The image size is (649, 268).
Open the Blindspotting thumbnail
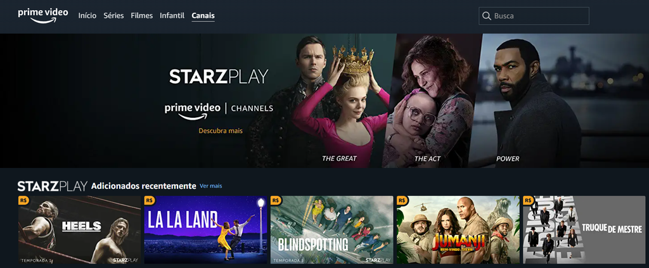click(332, 229)
